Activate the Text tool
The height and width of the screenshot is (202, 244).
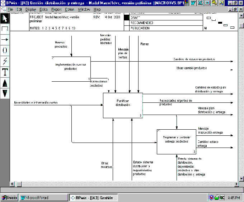click(5, 72)
